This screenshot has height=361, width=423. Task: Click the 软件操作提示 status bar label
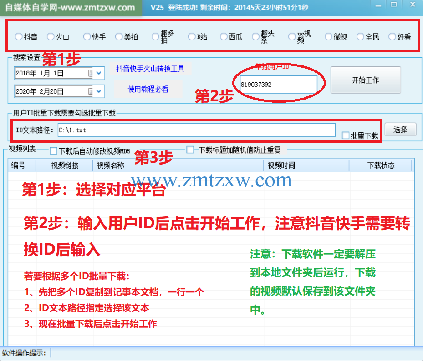point(24,353)
